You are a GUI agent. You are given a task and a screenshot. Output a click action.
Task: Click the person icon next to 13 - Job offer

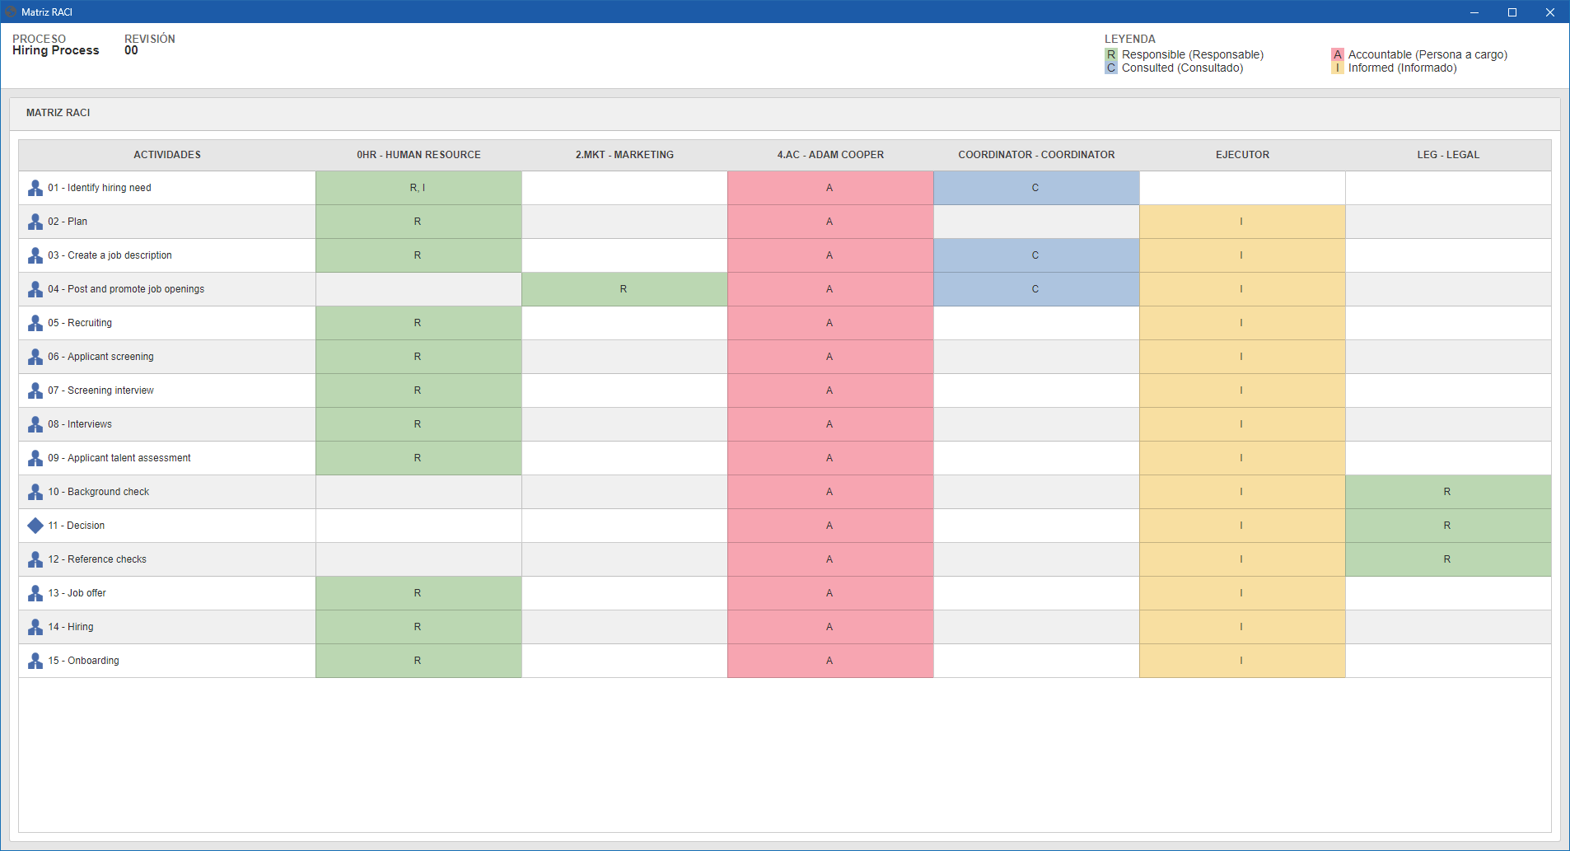coord(35,593)
